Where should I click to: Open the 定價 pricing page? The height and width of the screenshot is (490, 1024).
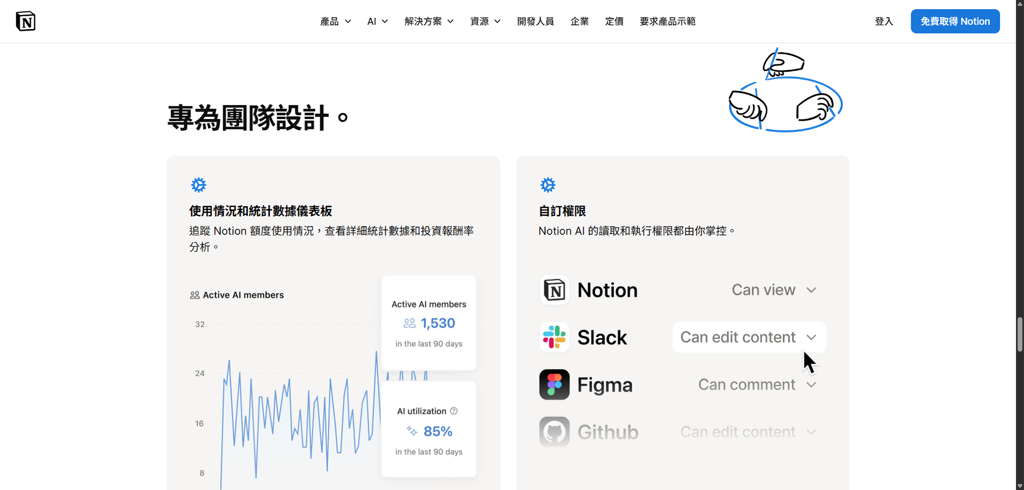click(x=614, y=22)
